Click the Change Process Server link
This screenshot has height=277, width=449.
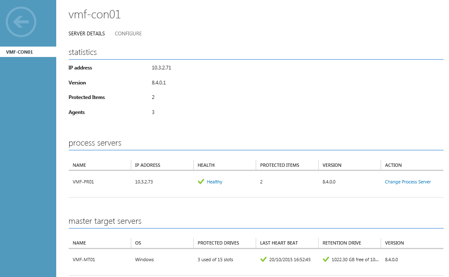[408, 182]
